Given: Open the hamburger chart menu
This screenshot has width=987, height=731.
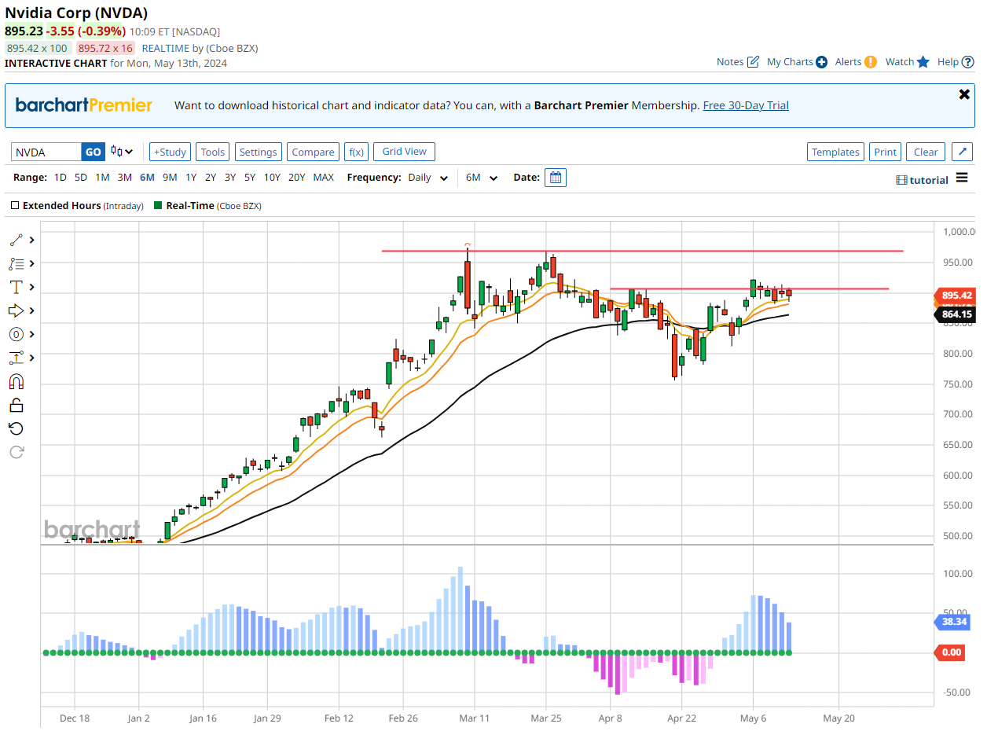Looking at the screenshot, I should (962, 178).
